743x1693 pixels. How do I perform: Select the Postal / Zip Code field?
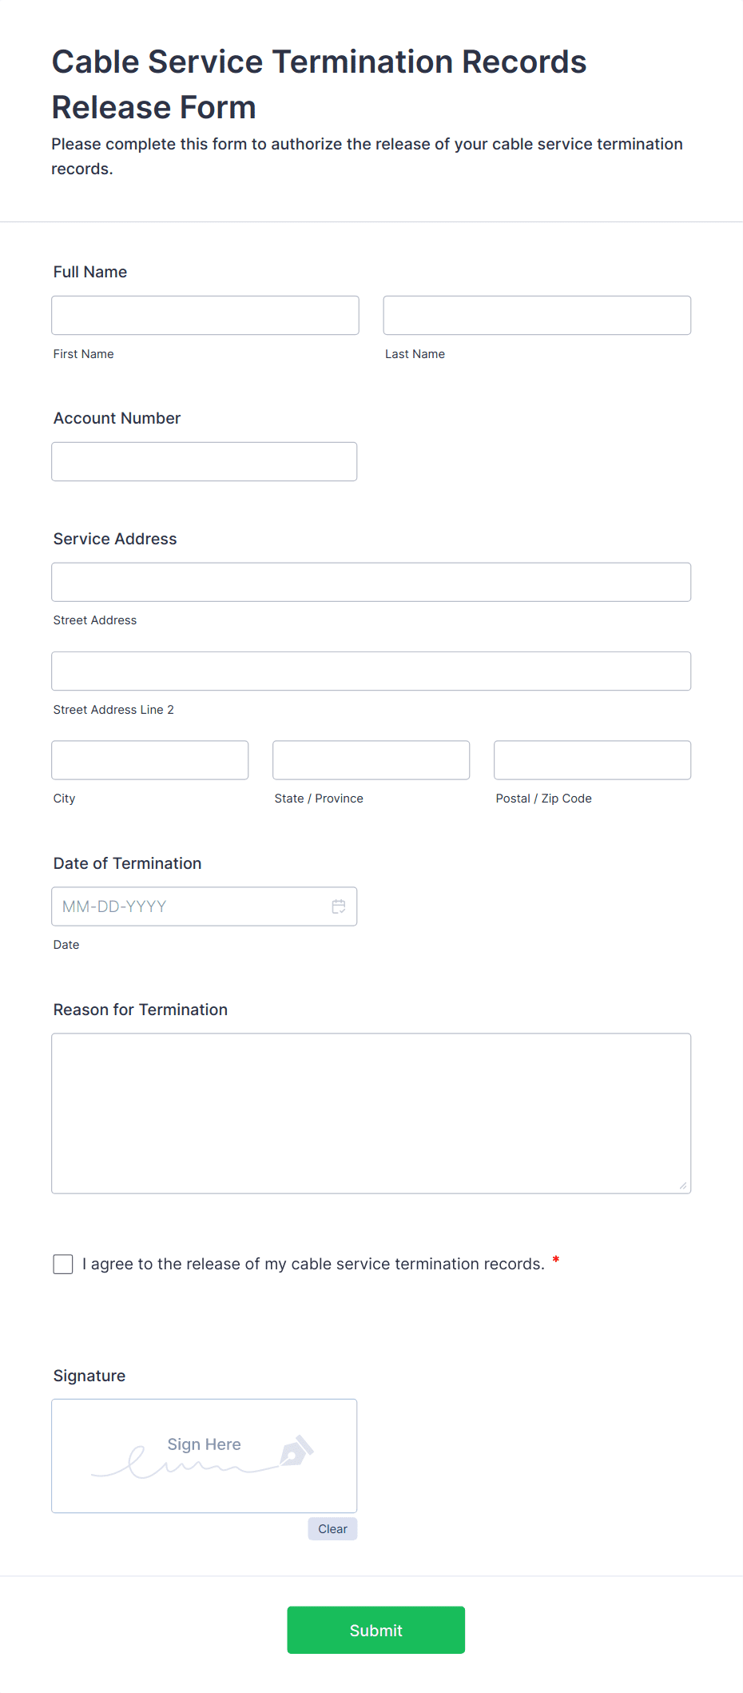tap(593, 760)
